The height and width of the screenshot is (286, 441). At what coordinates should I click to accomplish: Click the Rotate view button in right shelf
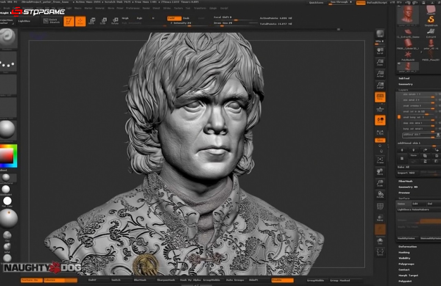[x=380, y=194]
